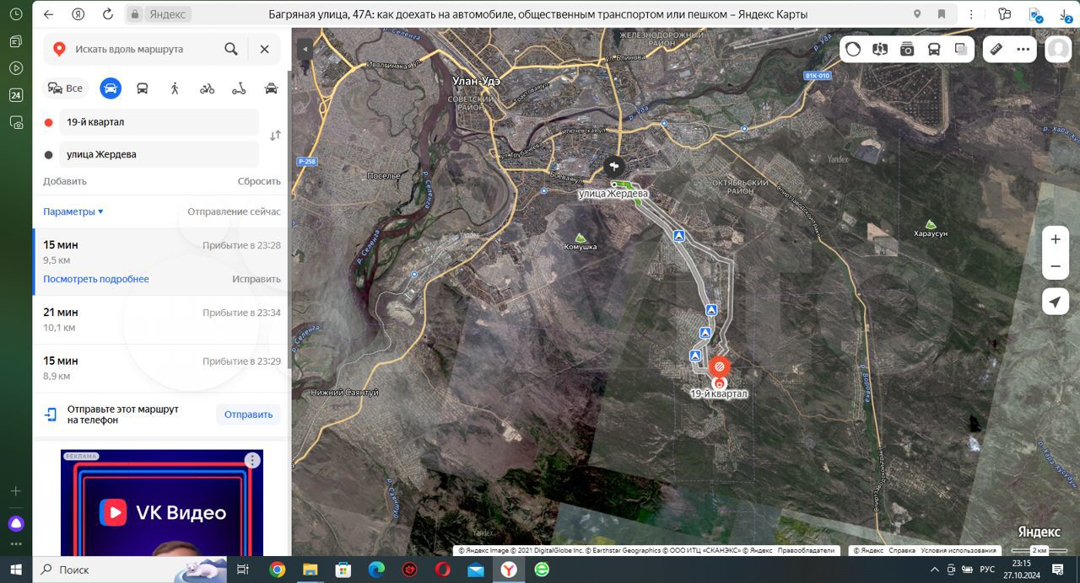This screenshot has height=583, width=1080.
Task: Search with the magnifier in route search
Action: coord(231,49)
